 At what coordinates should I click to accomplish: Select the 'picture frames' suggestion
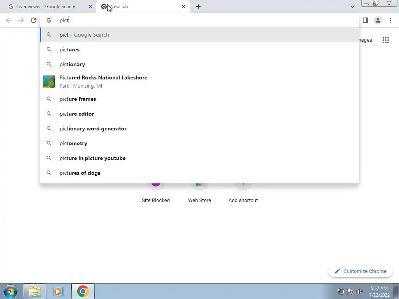[x=199, y=99]
